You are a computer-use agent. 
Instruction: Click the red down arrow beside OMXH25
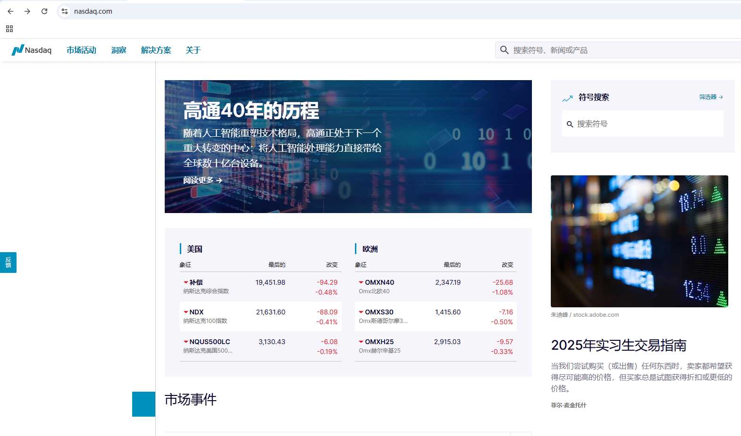361,342
